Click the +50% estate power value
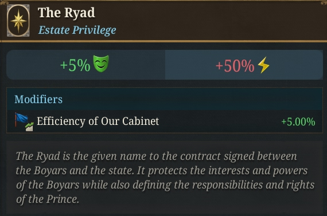This screenshot has height=216, width=327. (235, 66)
